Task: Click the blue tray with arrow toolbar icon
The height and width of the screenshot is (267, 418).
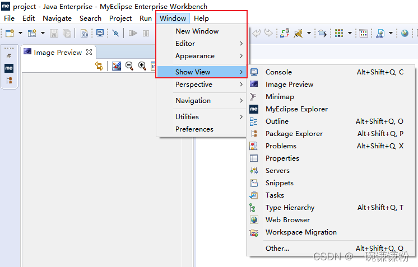Action: [322, 33]
